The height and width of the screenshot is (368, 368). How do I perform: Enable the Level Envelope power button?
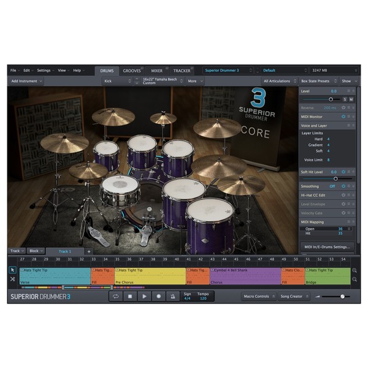click(343, 204)
